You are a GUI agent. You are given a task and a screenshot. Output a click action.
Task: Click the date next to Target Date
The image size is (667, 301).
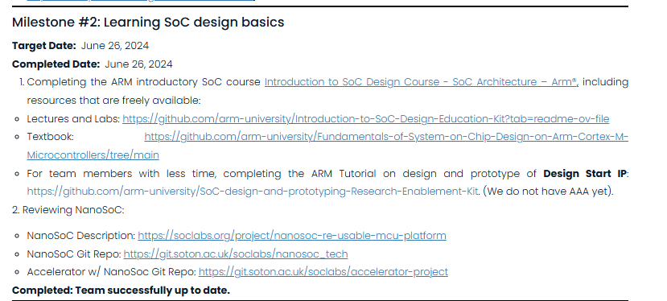(115, 46)
